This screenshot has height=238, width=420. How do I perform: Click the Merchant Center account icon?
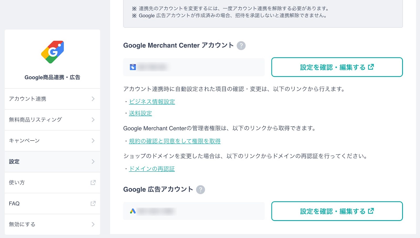(x=133, y=67)
